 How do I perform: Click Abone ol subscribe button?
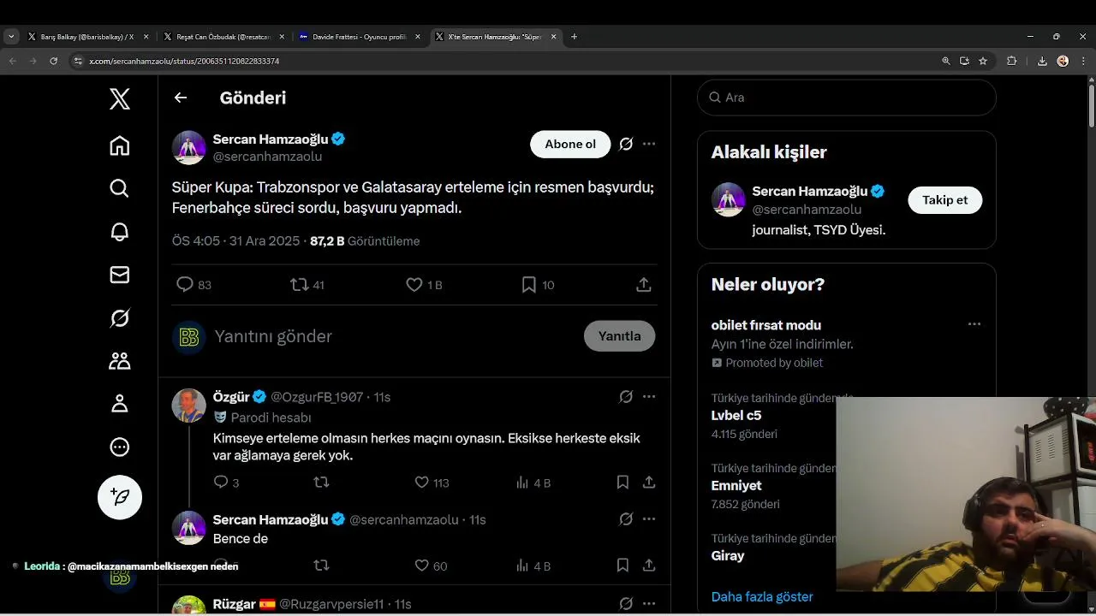click(x=570, y=144)
